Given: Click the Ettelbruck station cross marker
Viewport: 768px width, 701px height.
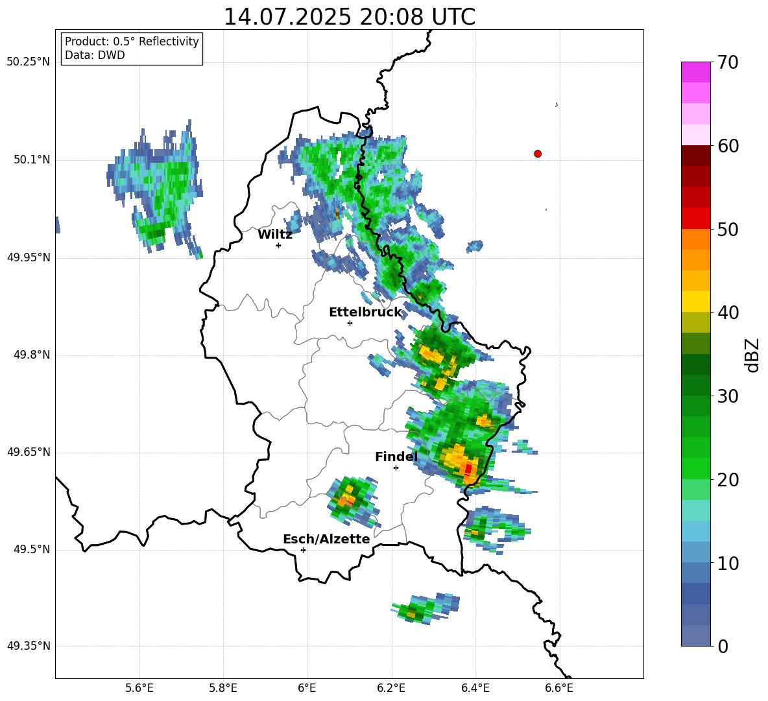Looking at the screenshot, I should point(350,323).
